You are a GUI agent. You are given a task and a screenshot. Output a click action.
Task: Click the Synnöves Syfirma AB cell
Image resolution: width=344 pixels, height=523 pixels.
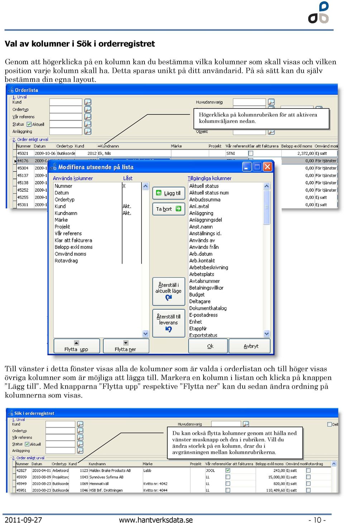point(115,477)
